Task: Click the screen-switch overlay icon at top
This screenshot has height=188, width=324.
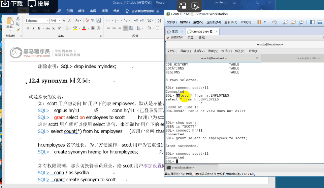Action: click(183, 6)
